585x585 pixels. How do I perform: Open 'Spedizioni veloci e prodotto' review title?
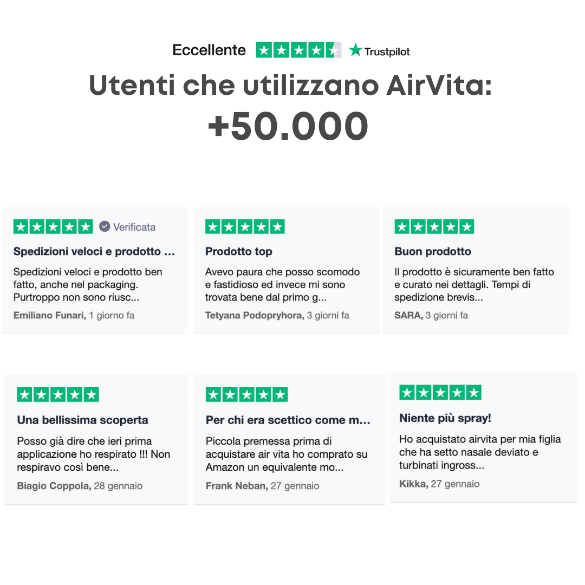point(94,251)
